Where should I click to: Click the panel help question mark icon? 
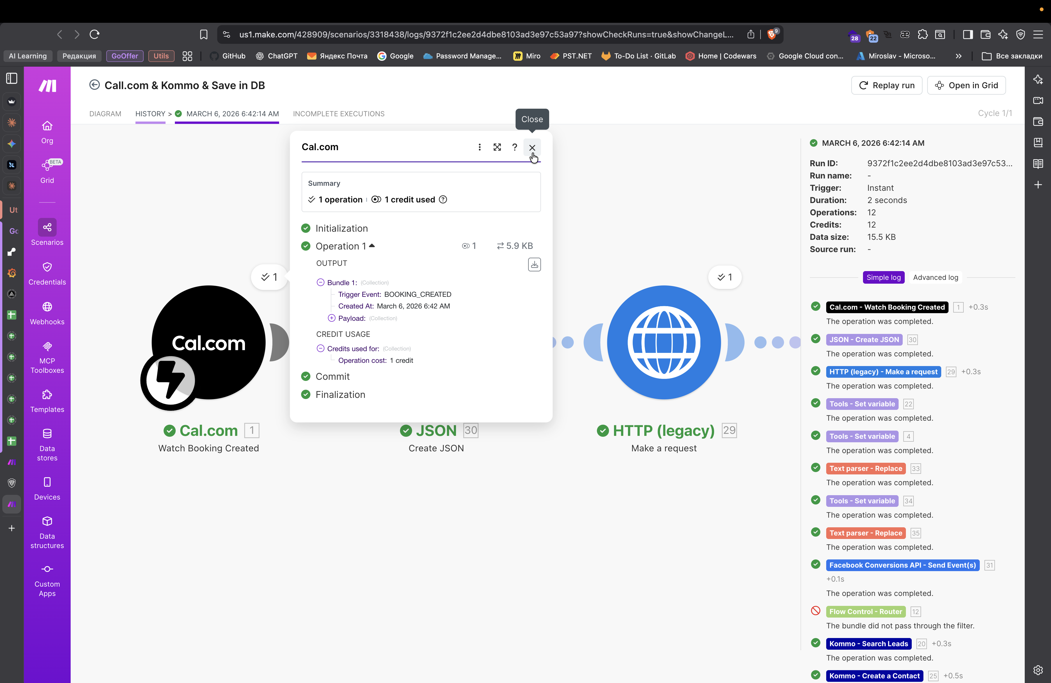click(x=514, y=147)
